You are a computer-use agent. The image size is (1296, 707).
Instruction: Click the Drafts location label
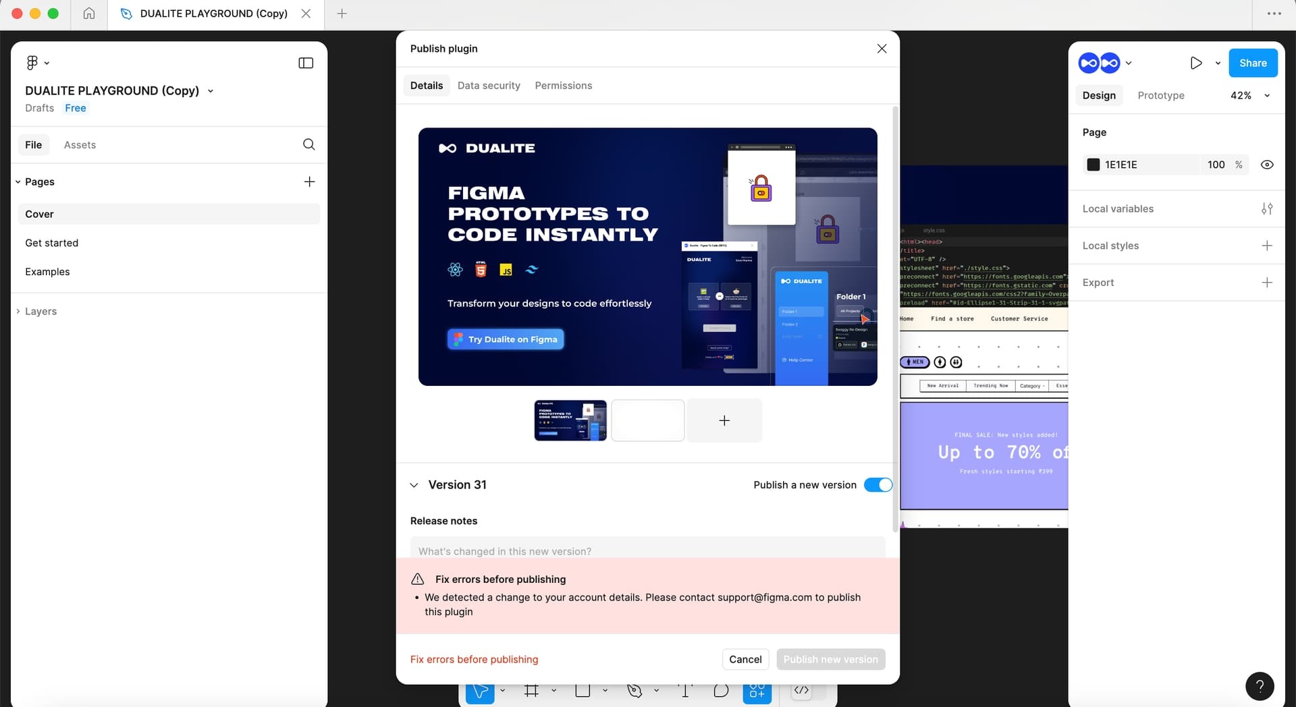coord(39,108)
